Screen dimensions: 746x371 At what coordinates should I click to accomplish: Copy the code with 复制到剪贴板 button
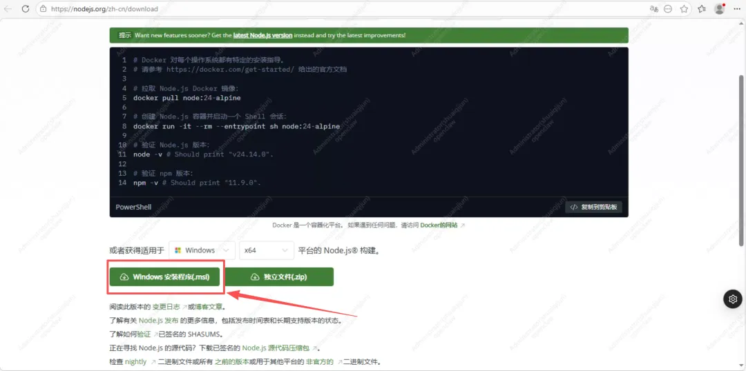pos(594,207)
